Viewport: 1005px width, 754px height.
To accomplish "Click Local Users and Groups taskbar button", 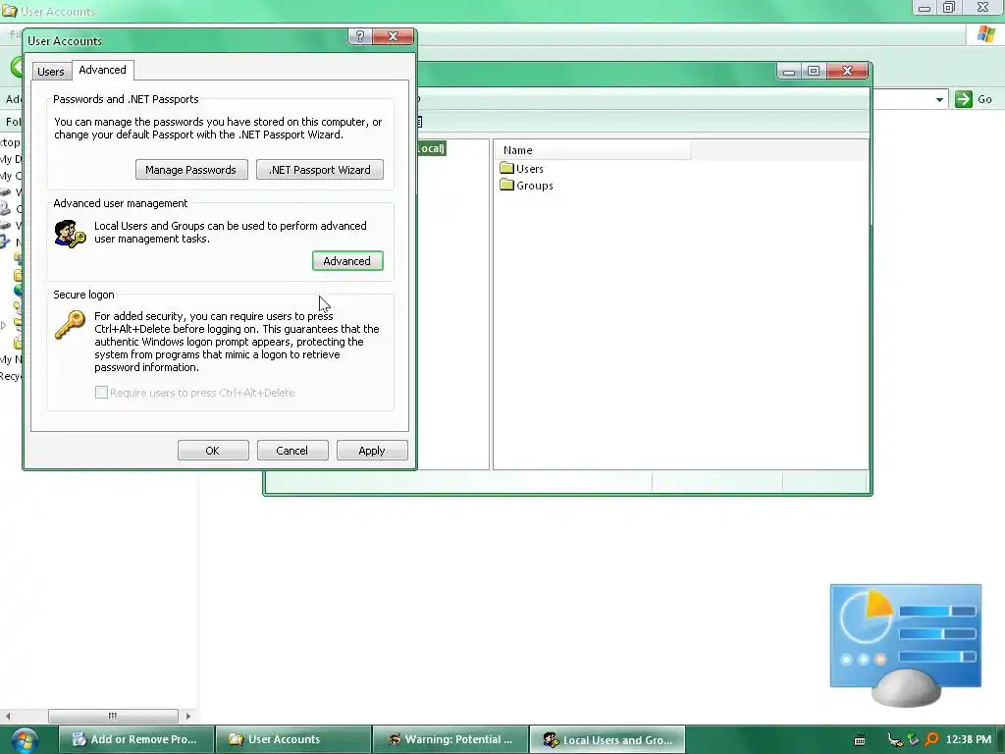I will click(607, 739).
